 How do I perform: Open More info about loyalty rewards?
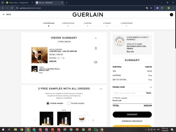pos(130,51)
